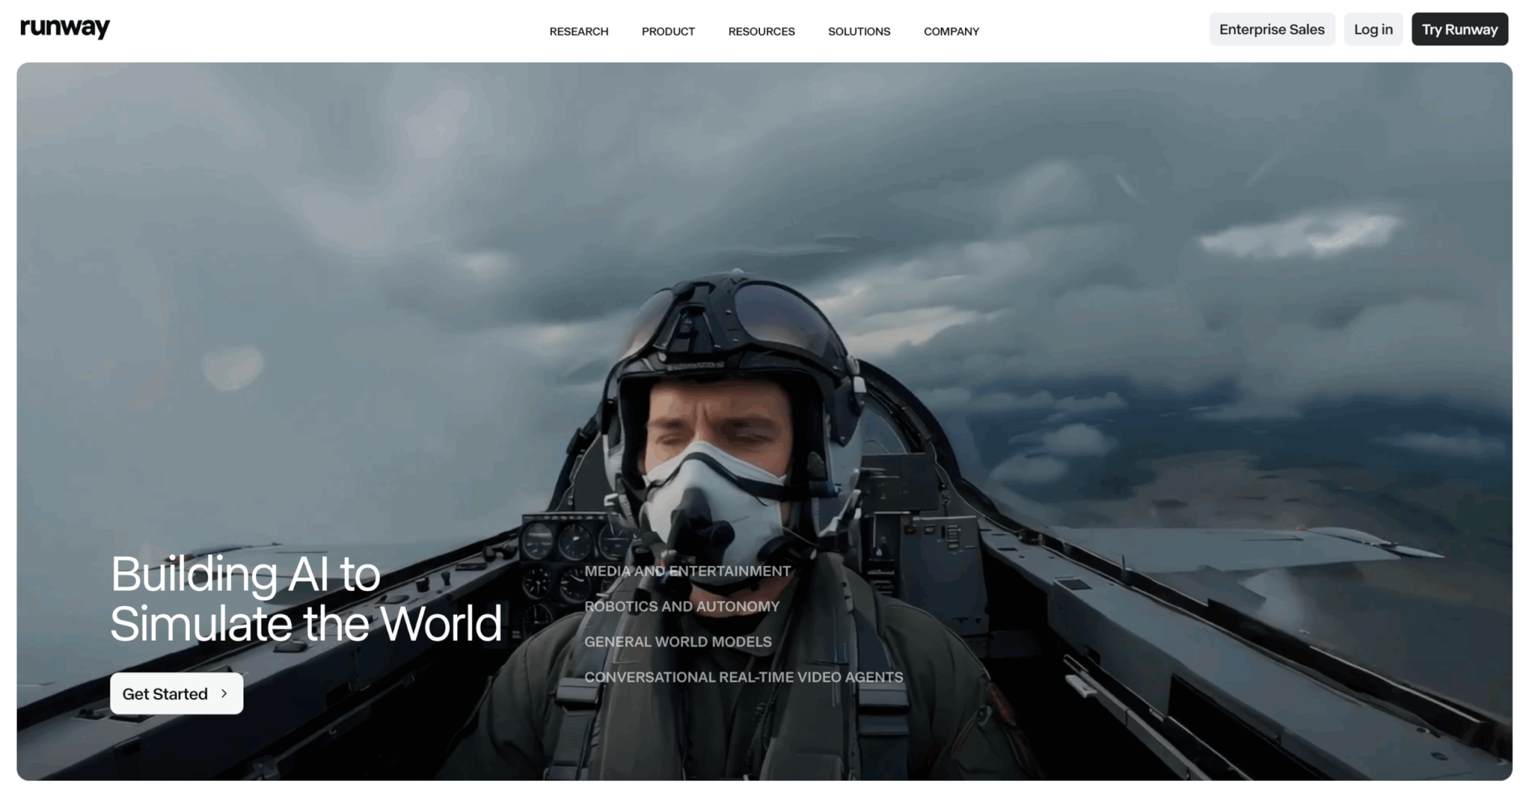Select Solutions in the top navigation
The width and height of the screenshot is (1520, 787).
859,31
